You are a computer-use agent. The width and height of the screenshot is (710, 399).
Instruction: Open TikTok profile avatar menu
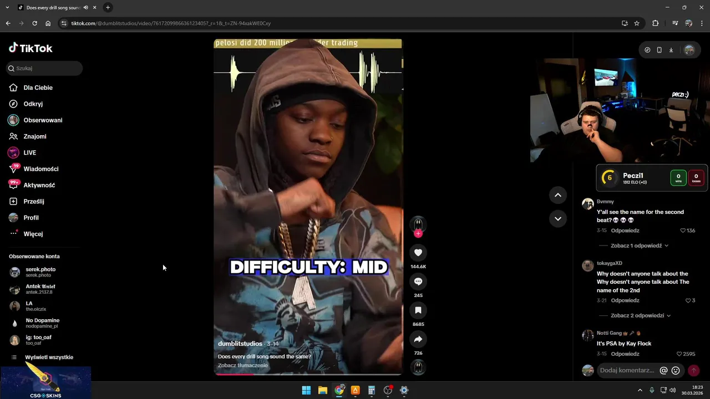coord(689,50)
